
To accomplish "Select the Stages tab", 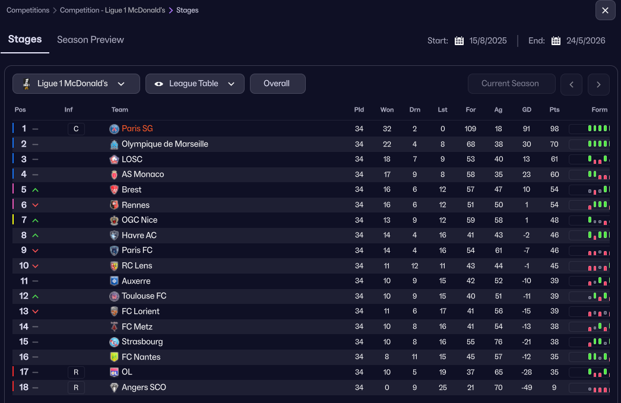I will point(25,40).
